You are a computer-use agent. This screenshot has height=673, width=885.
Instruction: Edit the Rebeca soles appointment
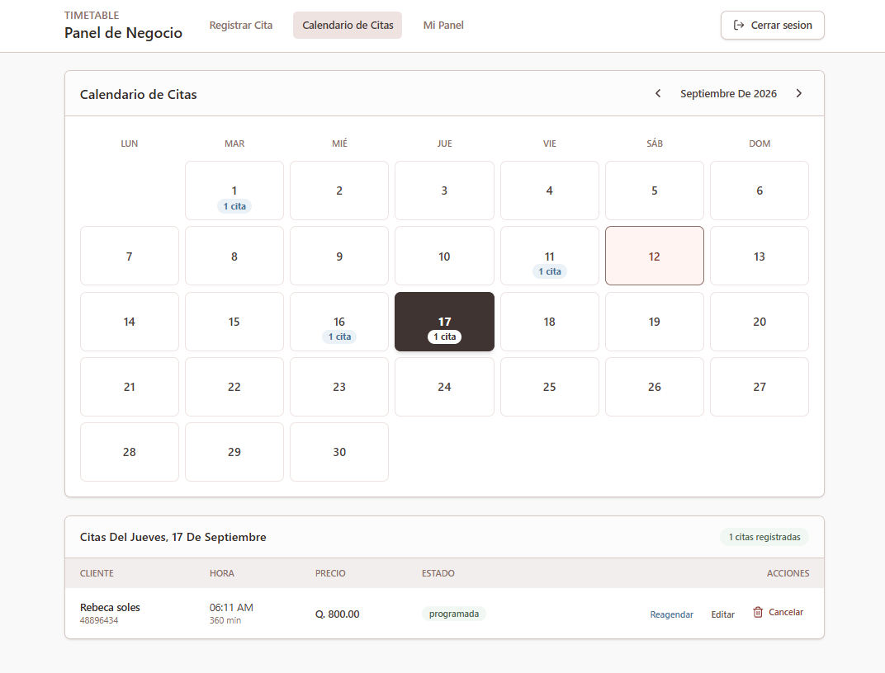pos(723,614)
